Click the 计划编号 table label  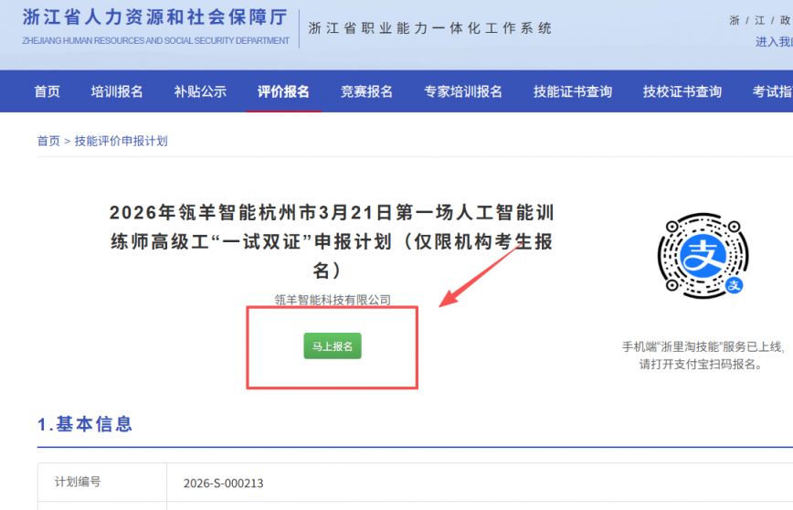pyautogui.click(x=78, y=482)
